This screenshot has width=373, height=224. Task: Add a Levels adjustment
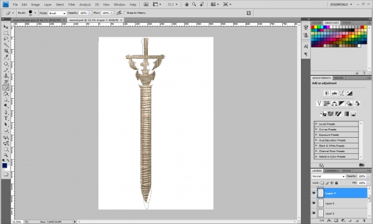[x=334, y=93]
